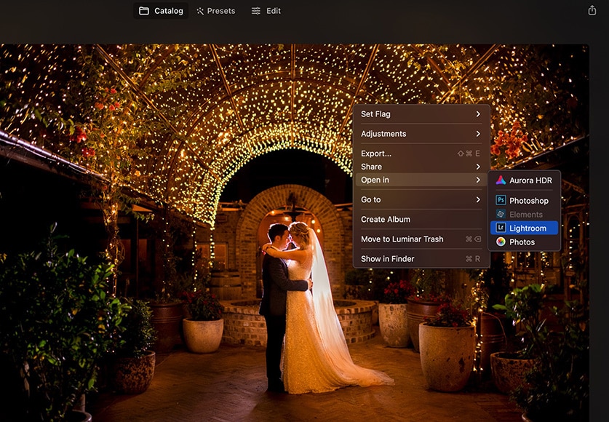Click the Open in chevron arrow
Viewport: 609px width, 422px height.
coord(478,180)
